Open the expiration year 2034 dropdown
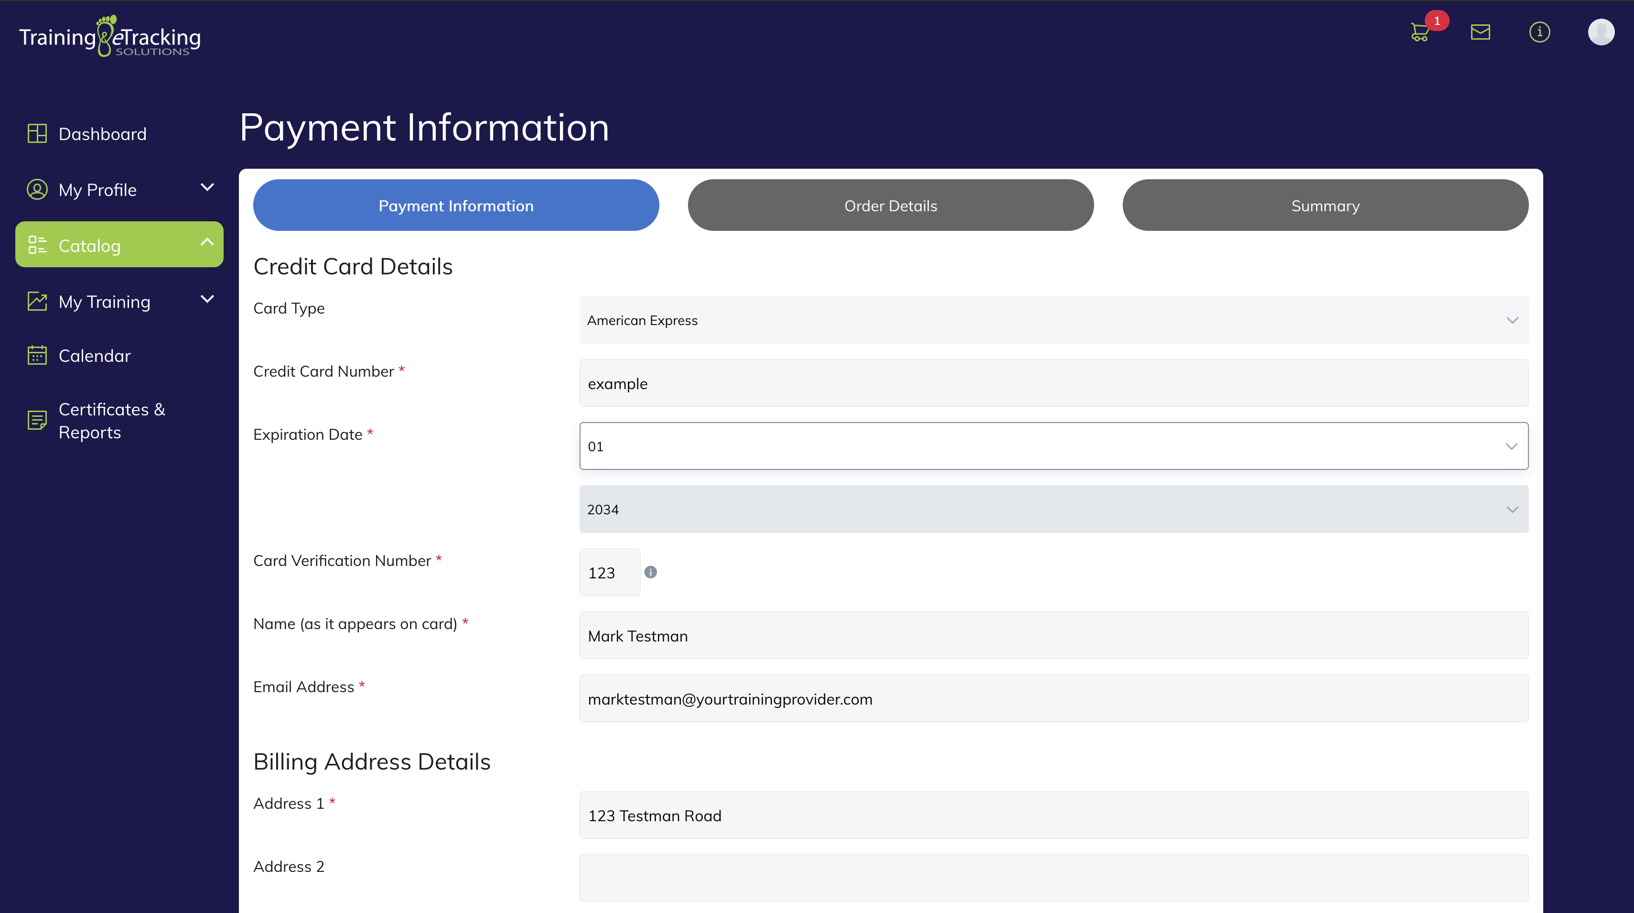The width and height of the screenshot is (1634, 913). pyautogui.click(x=1053, y=510)
